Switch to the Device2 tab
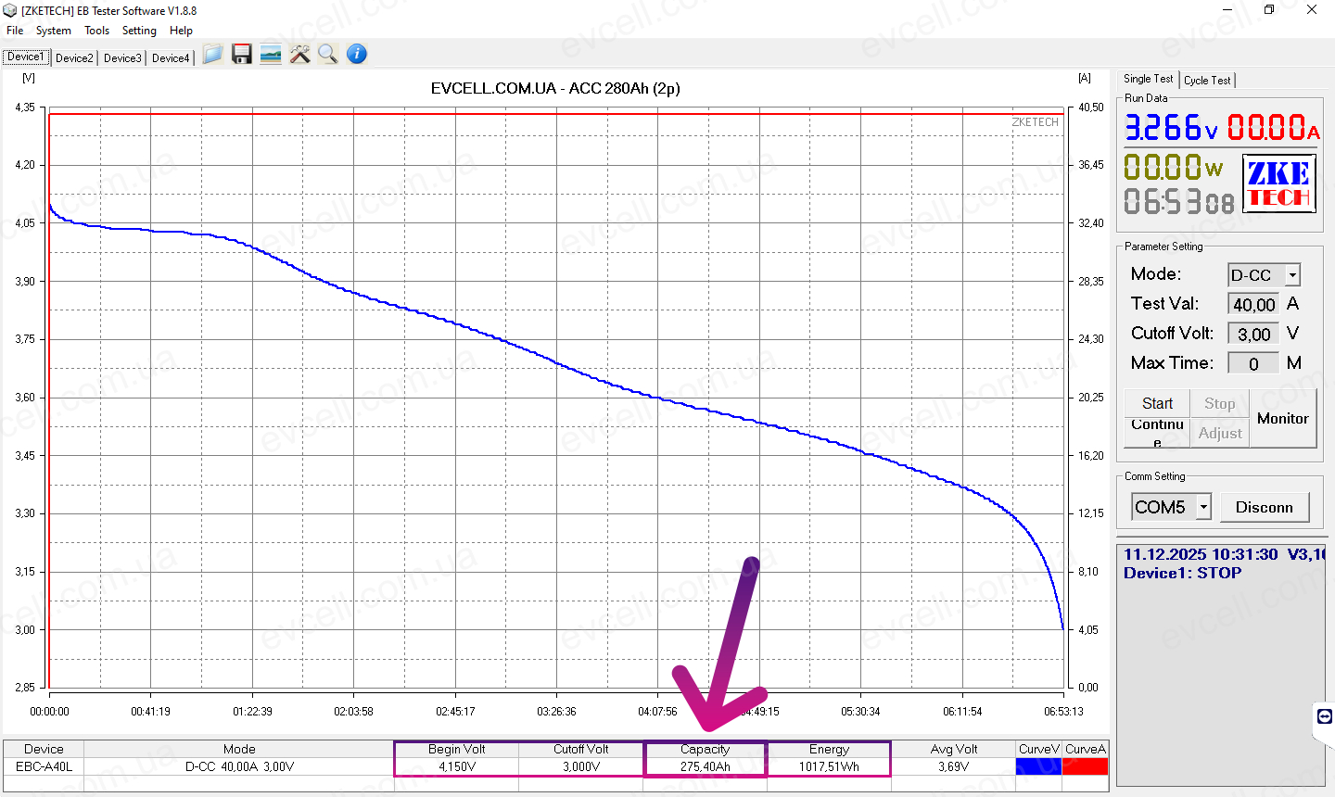The width and height of the screenshot is (1335, 797). coord(74,57)
